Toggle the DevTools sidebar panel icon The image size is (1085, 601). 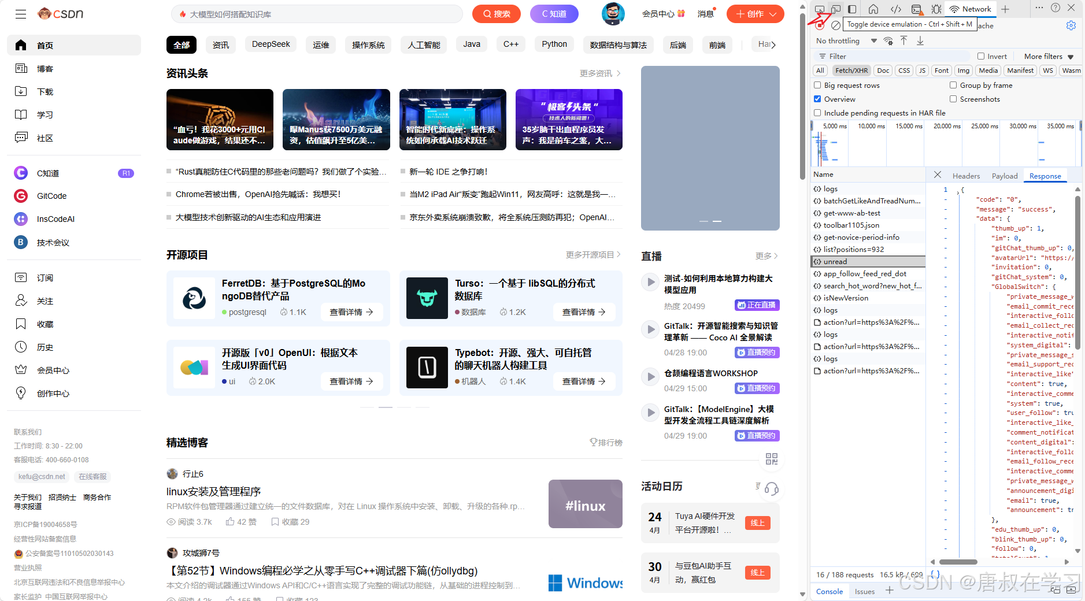point(852,9)
